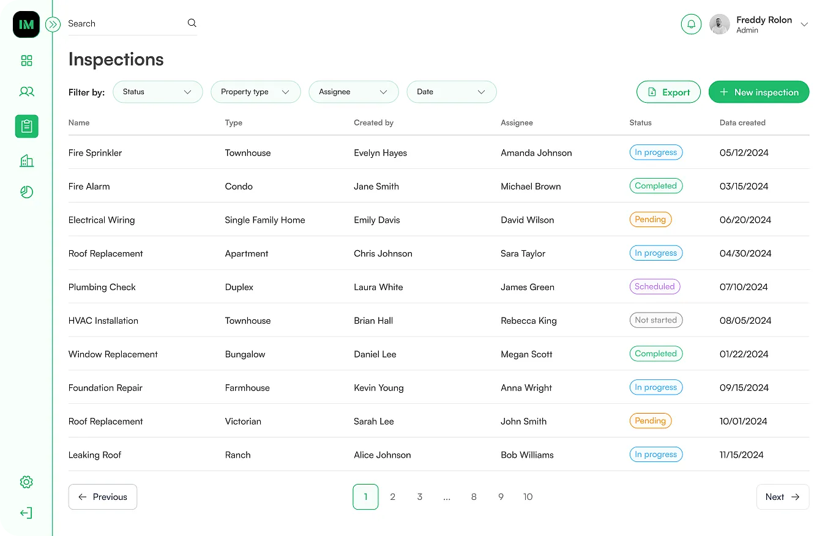Log out using the sidebar exit icon
825x536 pixels.
(26, 513)
